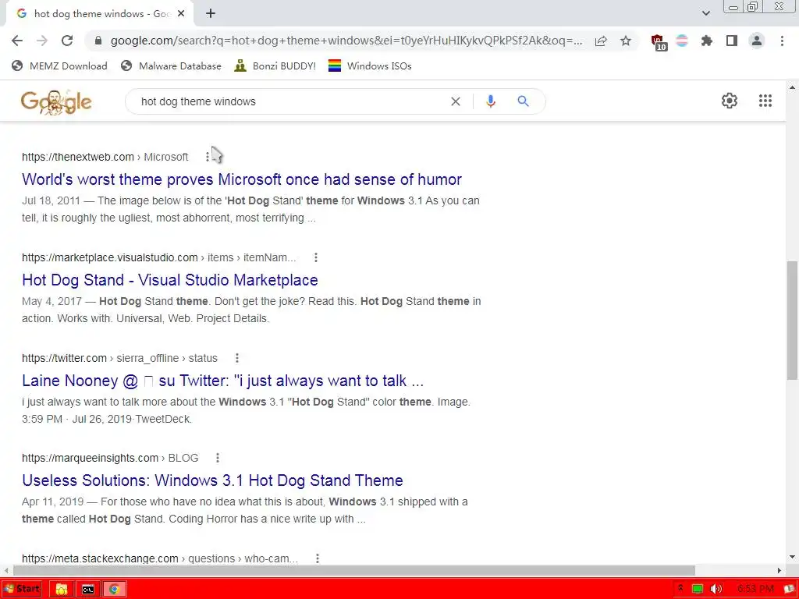Open the Bonzi BUDDY! bookmark
Screen dimensions: 799x599
pos(275,66)
